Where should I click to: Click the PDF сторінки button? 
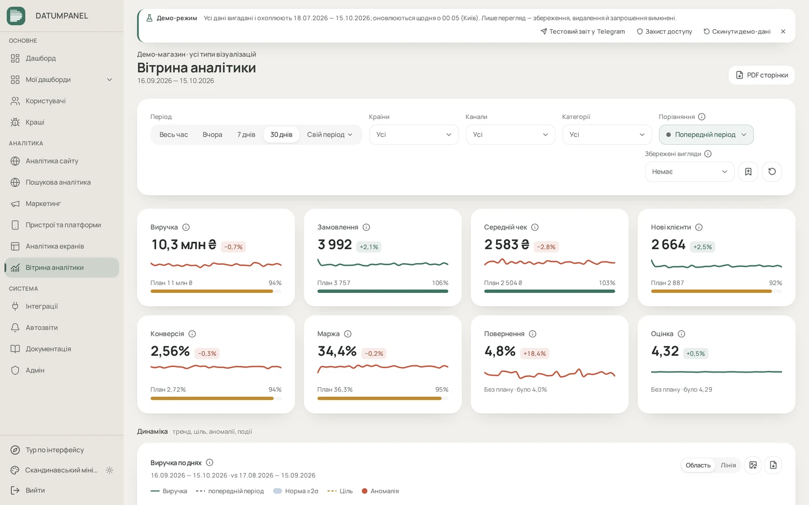coord(762,75)
